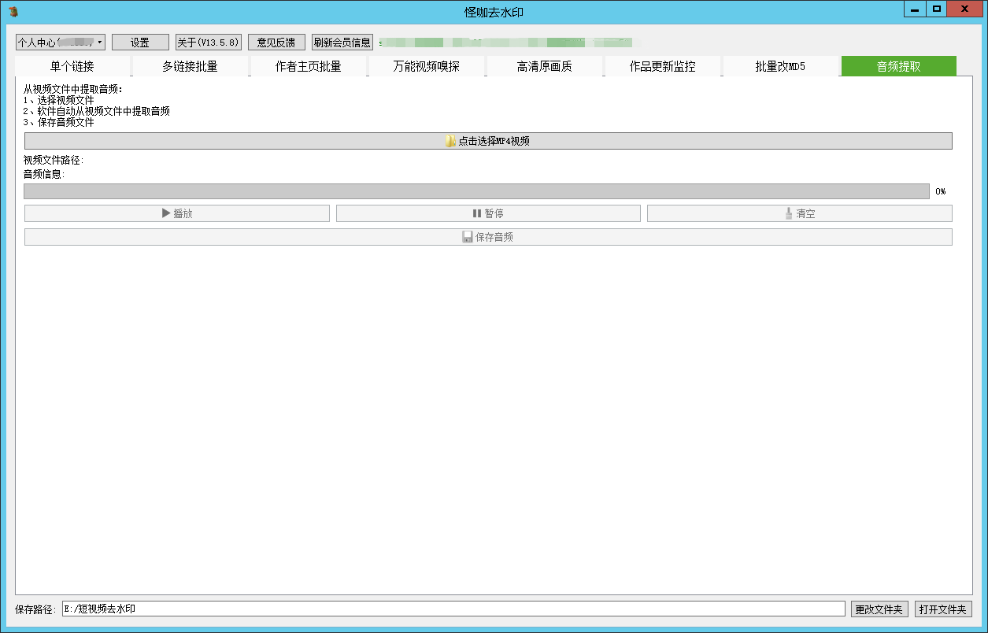
Task: Click 关于(V13.5.8) about button
Action: pos(208,43)
